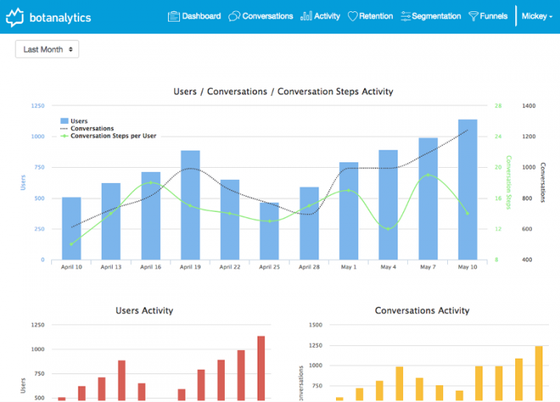Screen dimensions: 560x402
Task: Click the botanalytics brand name
Action: (x=60, y=18)
